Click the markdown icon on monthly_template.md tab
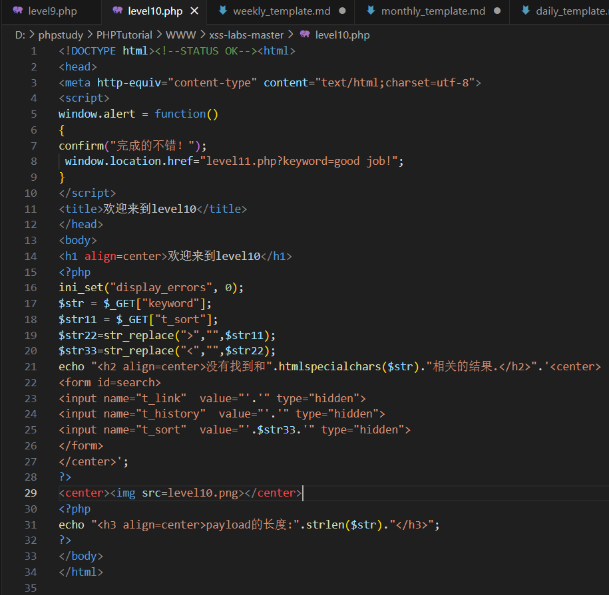609x595 pixels. pyautogui.click(x=371, y=11)
